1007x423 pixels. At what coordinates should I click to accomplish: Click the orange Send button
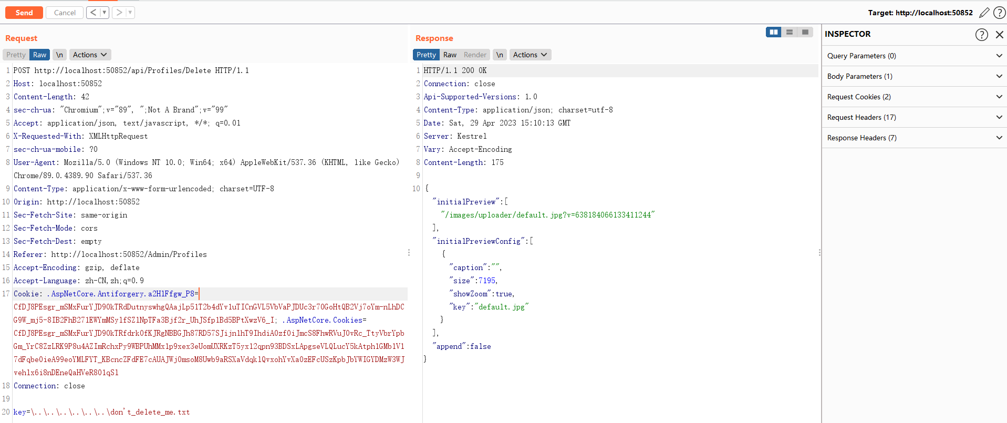tap(24, 13)
